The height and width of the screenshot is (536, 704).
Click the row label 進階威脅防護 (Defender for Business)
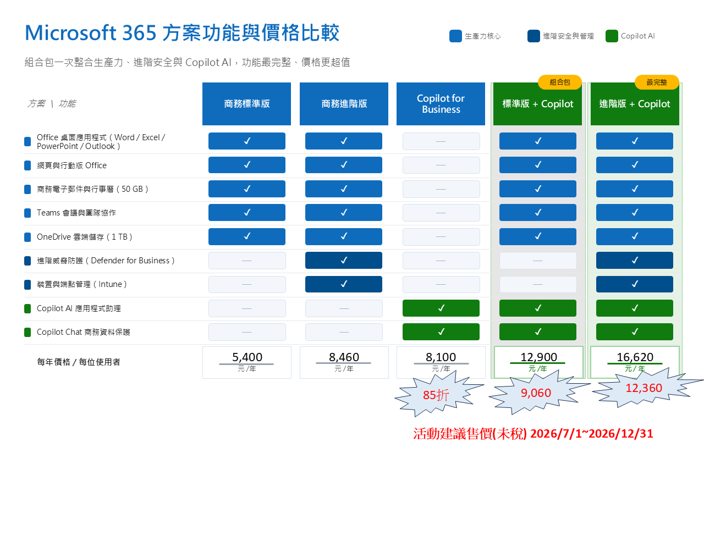pos(106,261)
